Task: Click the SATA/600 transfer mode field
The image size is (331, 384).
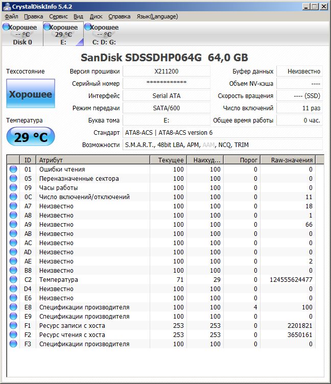Action: pos(167,108)
